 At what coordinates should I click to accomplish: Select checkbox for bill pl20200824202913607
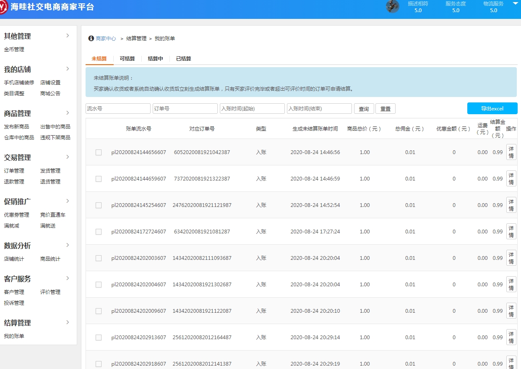99,337
